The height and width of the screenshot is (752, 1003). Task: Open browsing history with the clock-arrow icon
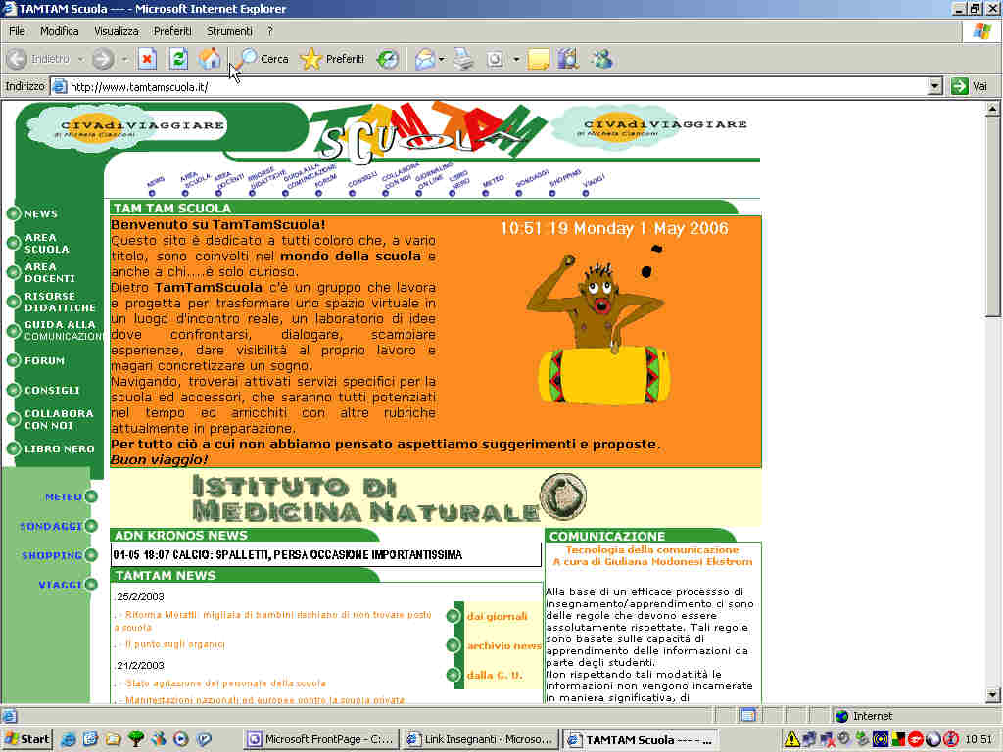click(387, 59)
